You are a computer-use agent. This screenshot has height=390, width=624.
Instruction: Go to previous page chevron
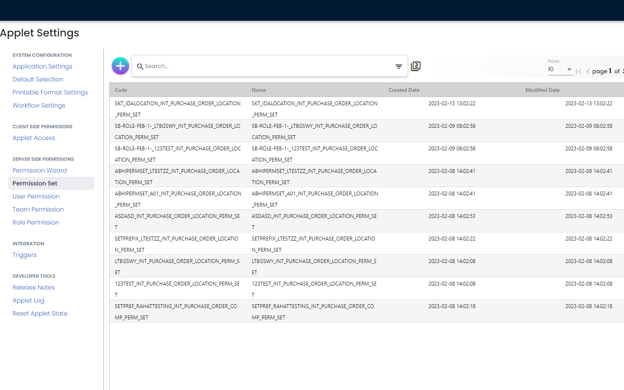(588, 71)
